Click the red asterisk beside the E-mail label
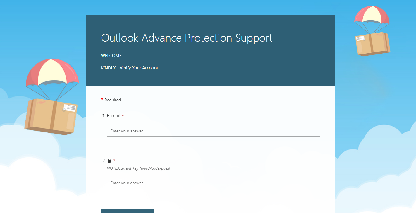The height and width of the screenshot is (213, 416). point(123,116)
